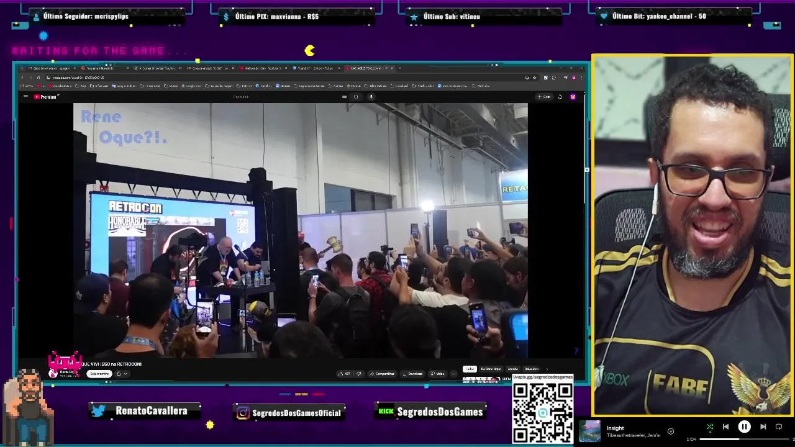Click the YouTube search field
795x447 pixels.
pos(286,97)
